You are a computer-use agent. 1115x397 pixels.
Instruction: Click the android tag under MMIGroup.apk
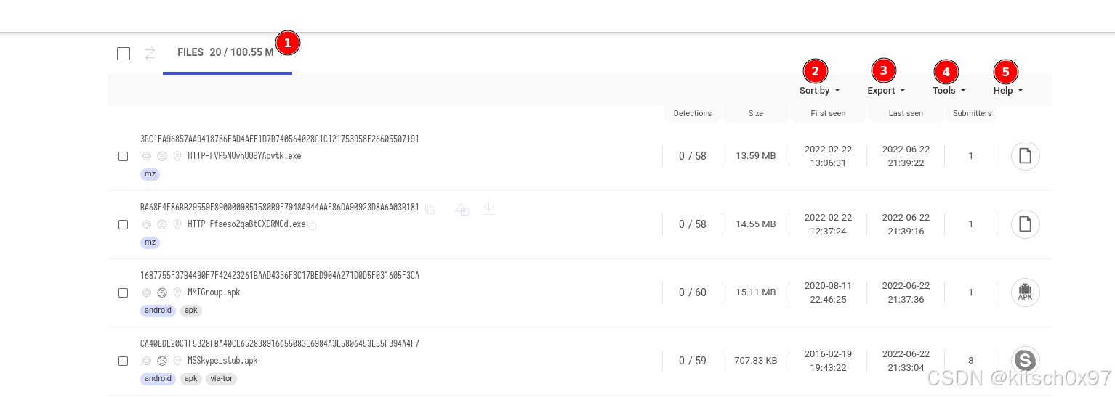(x=158, y=311)
